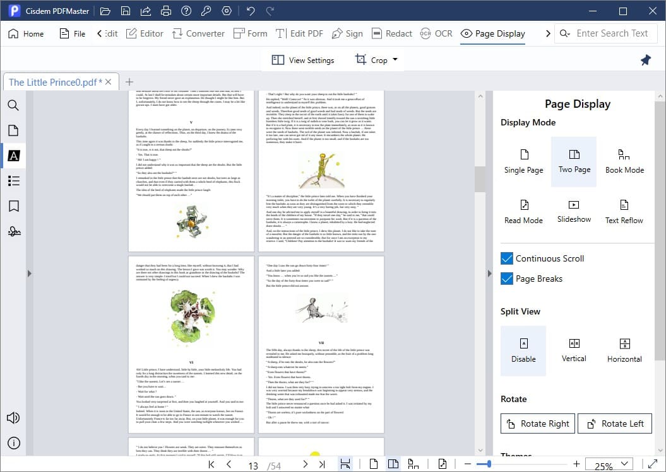This screenshot has height=472, width=666.
Task: Click the fullscreen icon in status bar
Action: coord(652,464)
